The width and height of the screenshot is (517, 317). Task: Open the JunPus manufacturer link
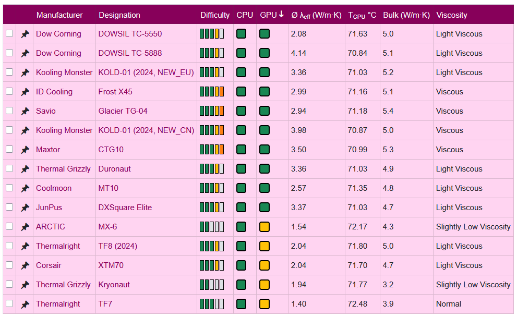pyautogui.click(x=49, y=208)
